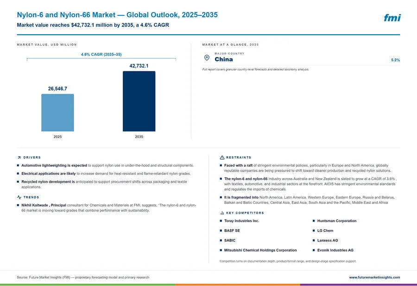The width and height of the screenshot is (417, 286).
Task: Click the TRENDS section heading
Action: [x=31, y=197]
